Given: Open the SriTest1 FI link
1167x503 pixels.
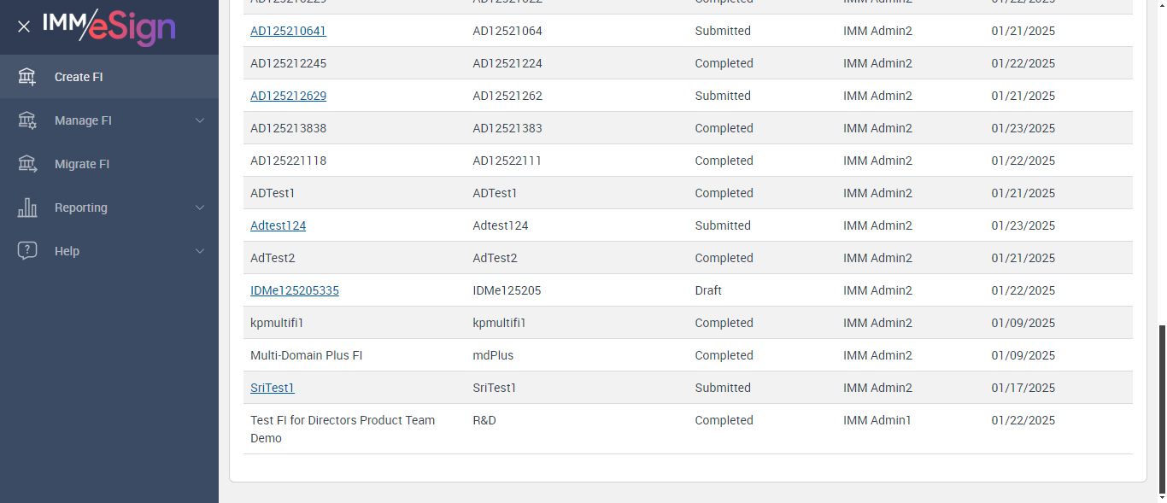Looking at the screenshot, I should [272, 388].
